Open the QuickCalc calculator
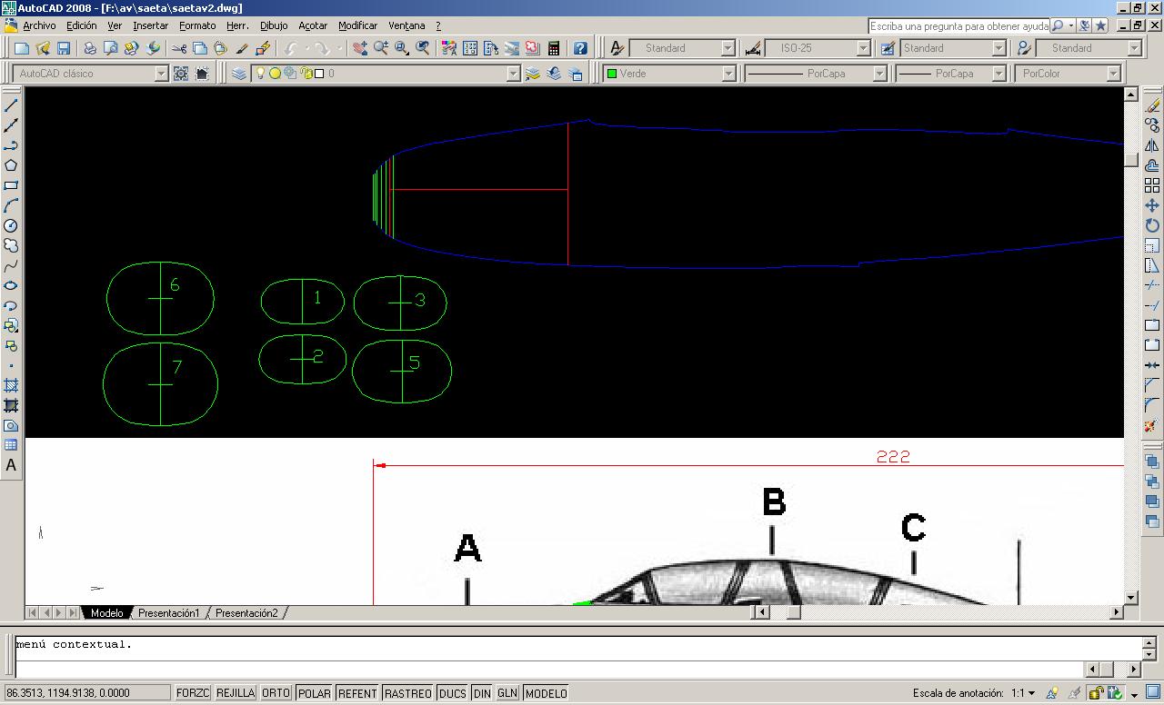Image resolution: width=1164 pixels, height=705 pixels. pyautogui.click(x=553, y=48)
